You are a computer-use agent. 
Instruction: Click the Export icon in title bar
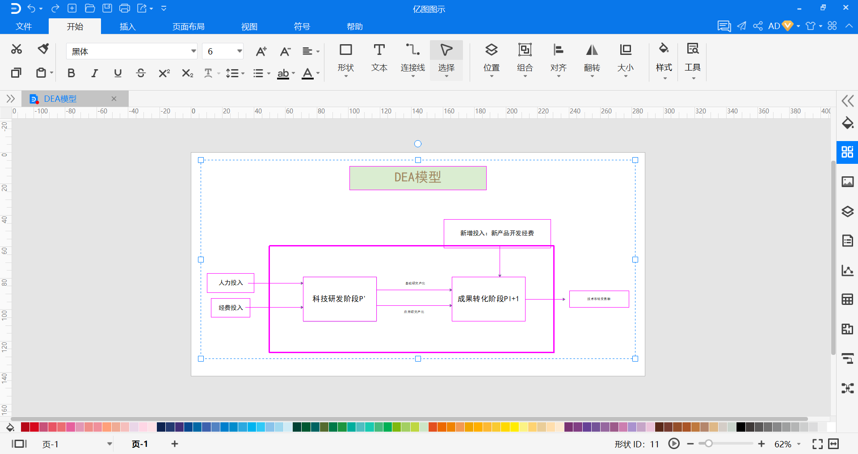142,8
